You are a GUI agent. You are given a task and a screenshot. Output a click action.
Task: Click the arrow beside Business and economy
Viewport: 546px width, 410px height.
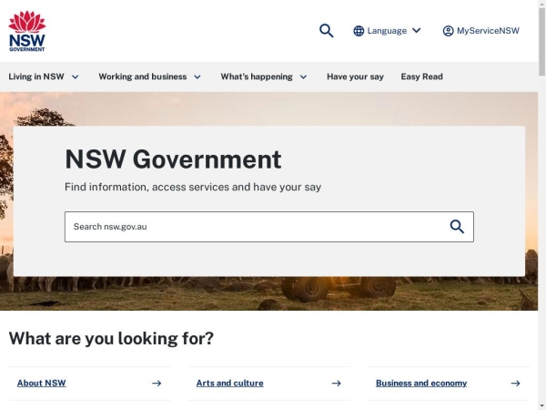pyautogui.click(x=516, y=384)
